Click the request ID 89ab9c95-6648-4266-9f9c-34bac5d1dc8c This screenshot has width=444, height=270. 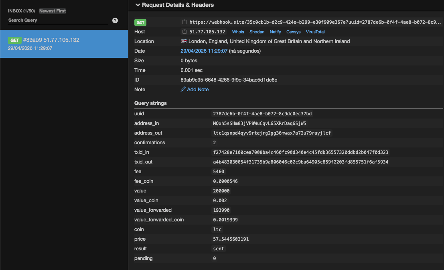(229, 80)
